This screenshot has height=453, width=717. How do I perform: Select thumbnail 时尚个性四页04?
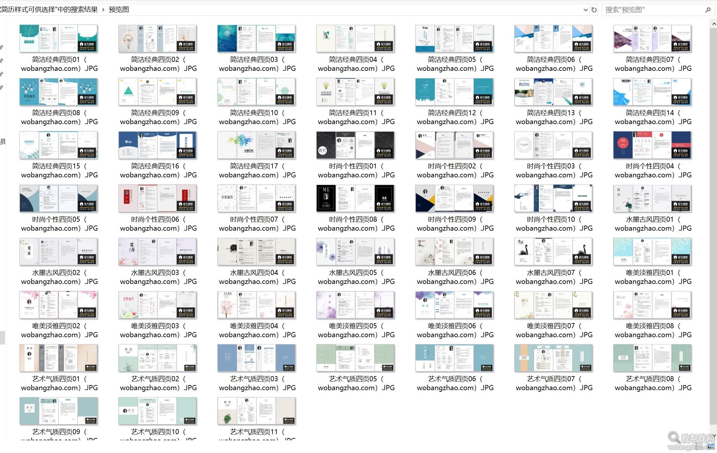click(653, 145)
